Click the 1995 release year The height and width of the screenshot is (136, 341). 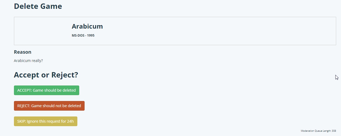click(x=91, y=36)
